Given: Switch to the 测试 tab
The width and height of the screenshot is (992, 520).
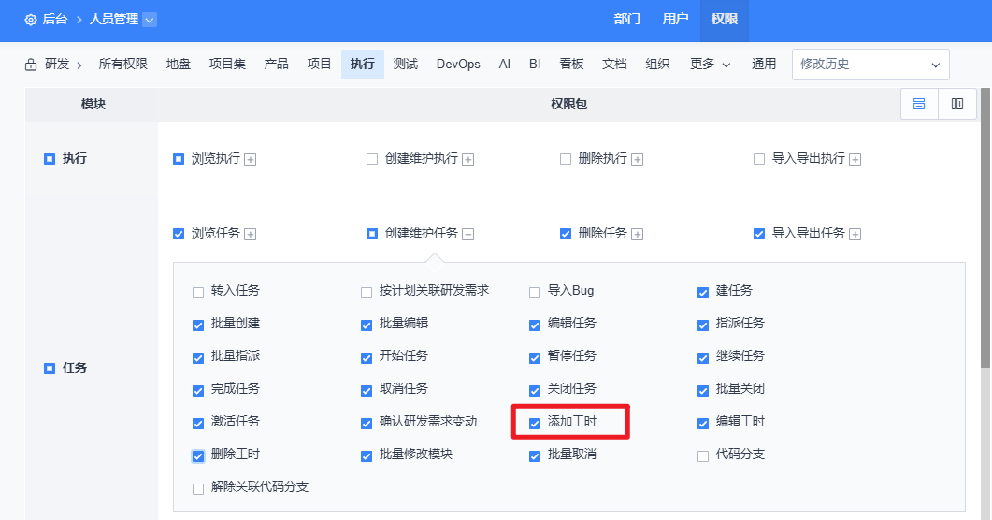Looking at the screenshot, I should click(405, 65).
